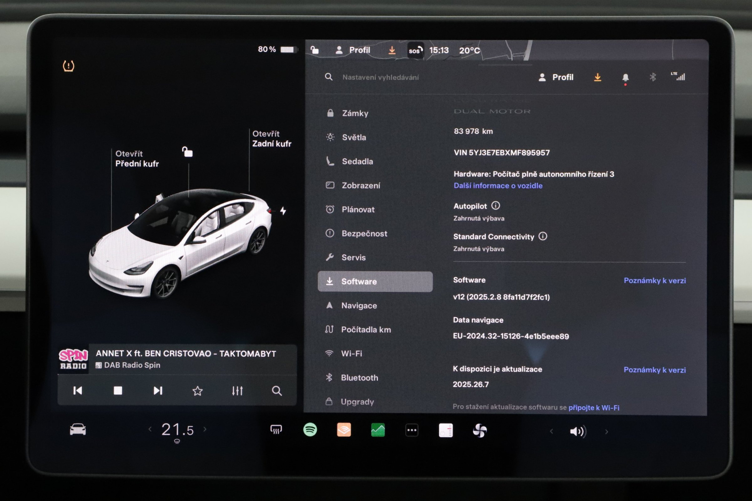Tap 'připojte k Wi-Fi' link
752x501 pixels.
pos(594,407)
